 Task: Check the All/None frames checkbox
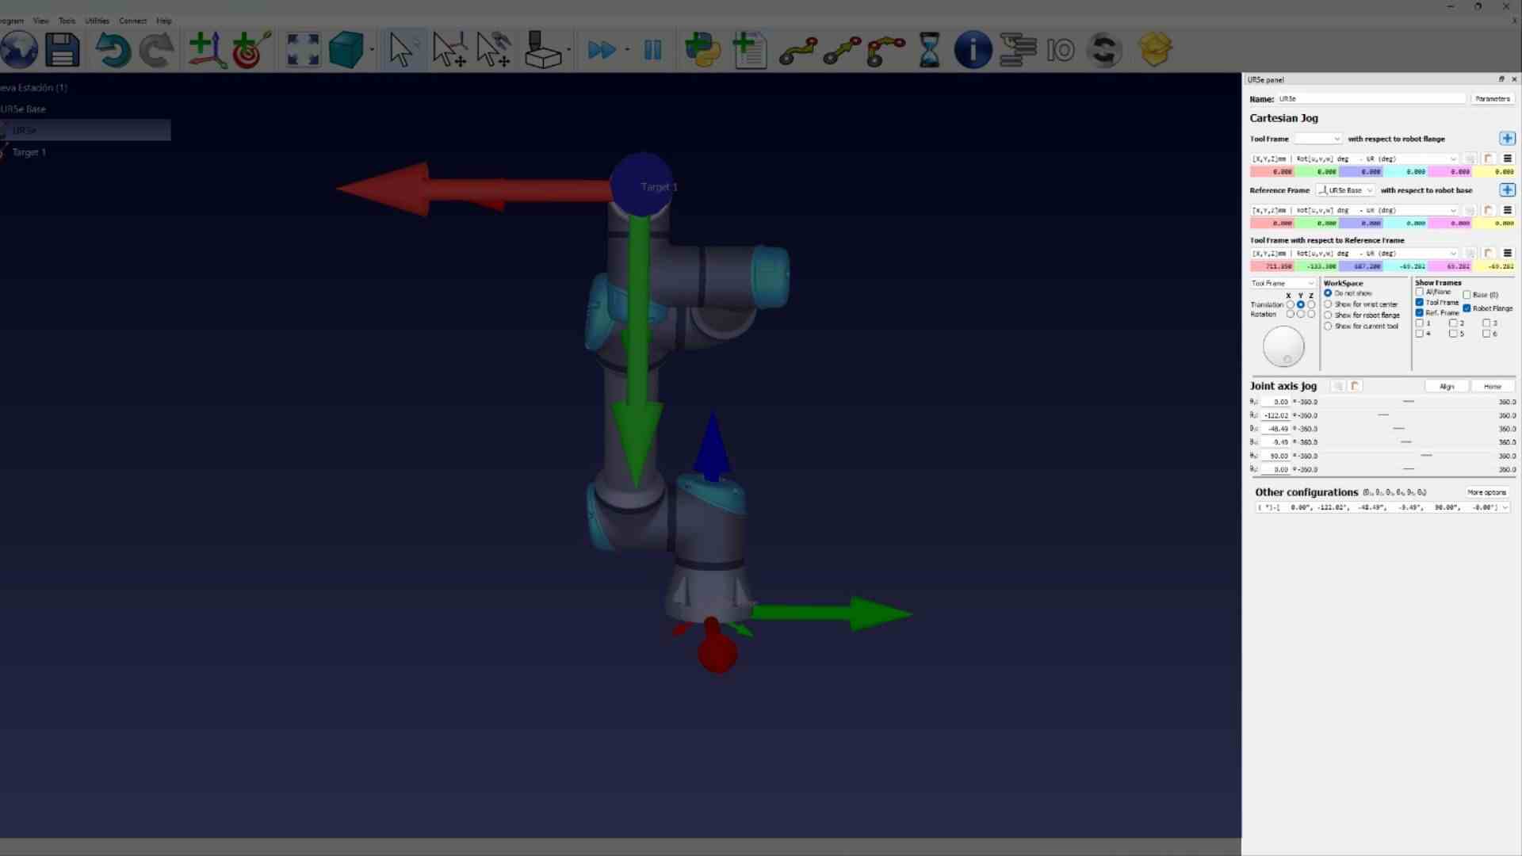1420,292
